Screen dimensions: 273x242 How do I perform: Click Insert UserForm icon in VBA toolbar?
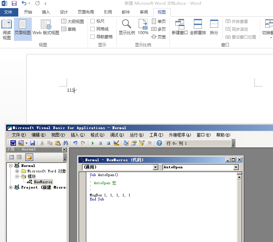tap(21, 143)
